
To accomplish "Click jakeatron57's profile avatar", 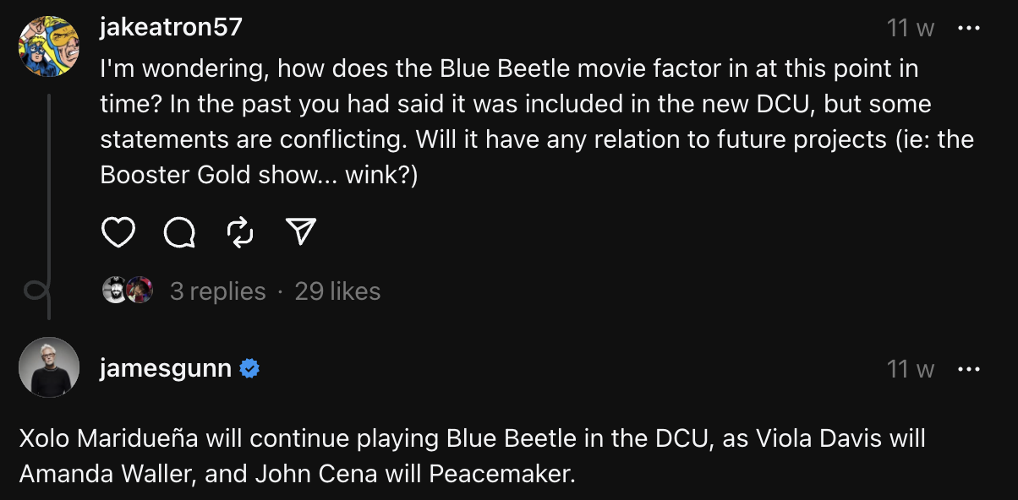I will click(49, 46).
